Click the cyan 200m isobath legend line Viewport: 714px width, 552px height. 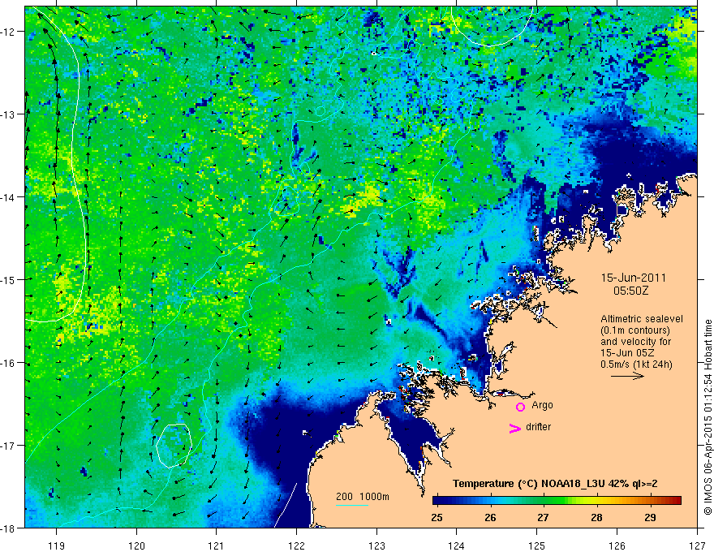[352, 505]
